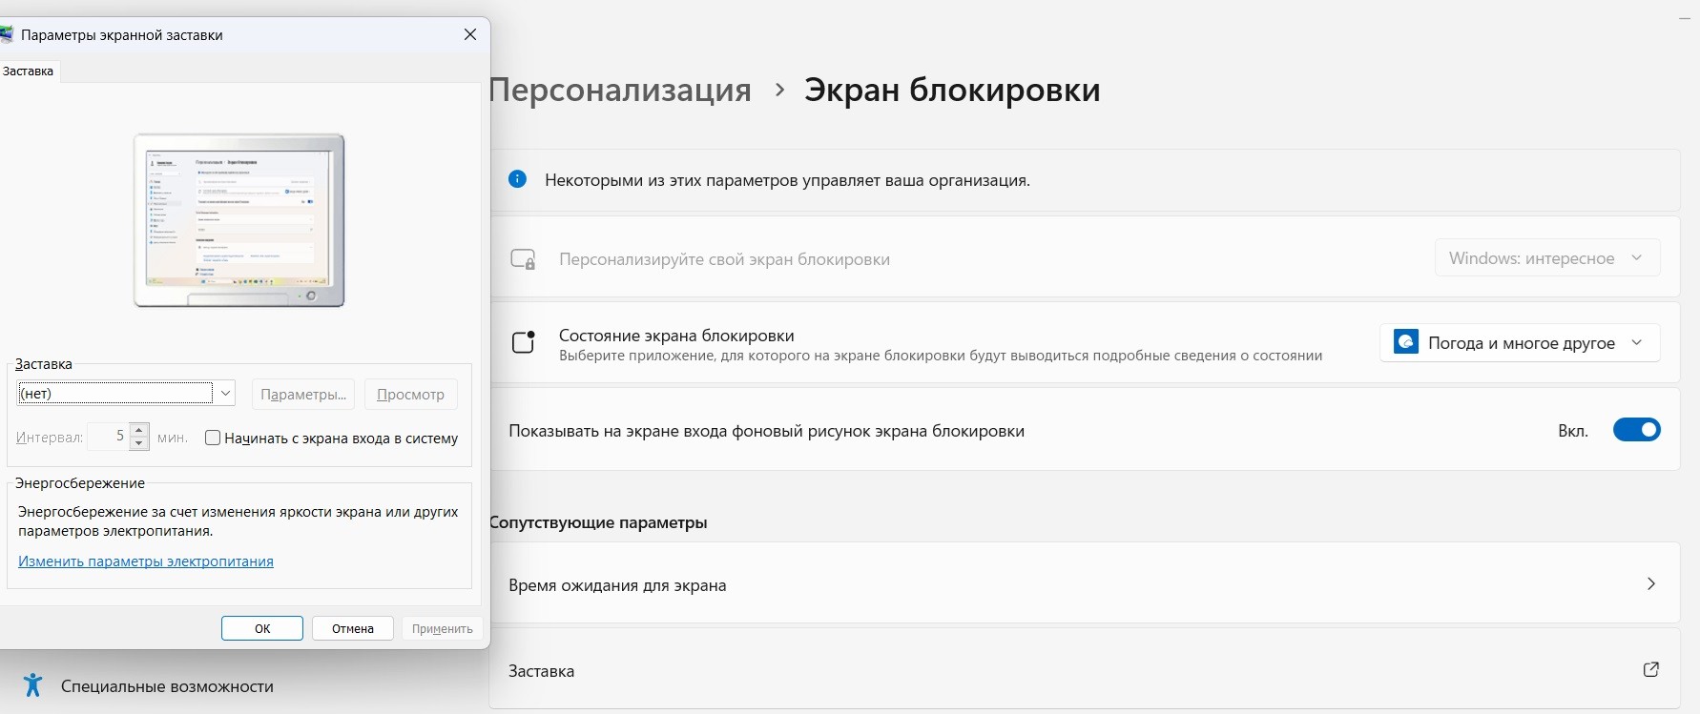Increase interval with the up stepper arrow
The width and height of the screenshot is (1700, 714).
139,429
